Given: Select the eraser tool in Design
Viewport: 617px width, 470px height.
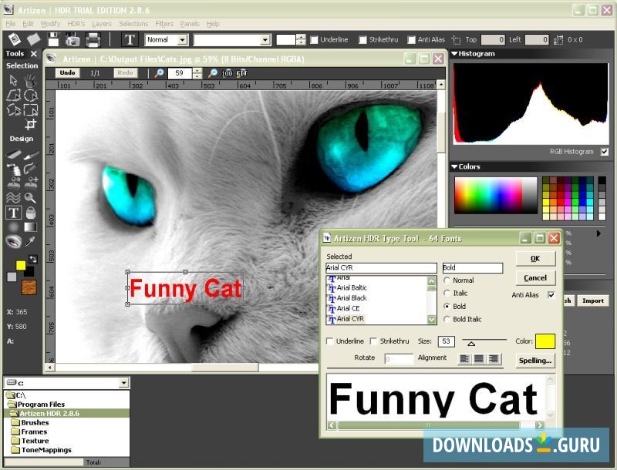Looking at the screenshot, I should tap(13, 154).
